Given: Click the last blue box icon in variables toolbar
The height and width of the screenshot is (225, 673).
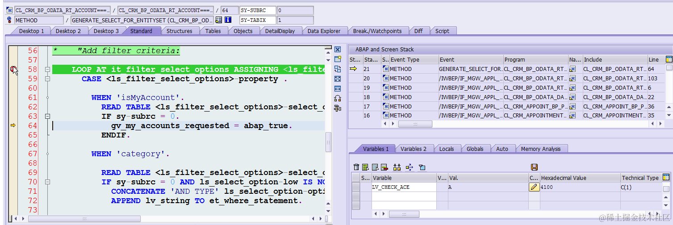Looking at the screenshot, I should coord(422,167).
